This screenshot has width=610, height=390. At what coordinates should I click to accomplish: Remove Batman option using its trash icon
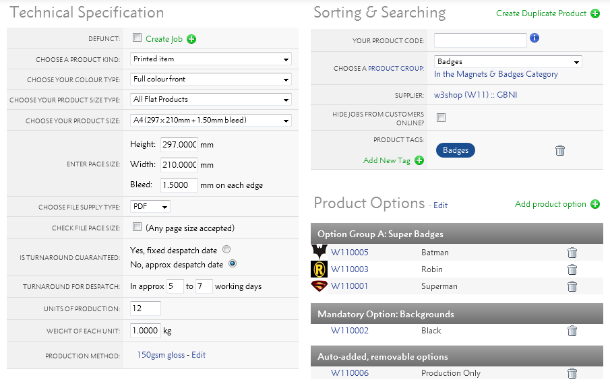[572, 253]
